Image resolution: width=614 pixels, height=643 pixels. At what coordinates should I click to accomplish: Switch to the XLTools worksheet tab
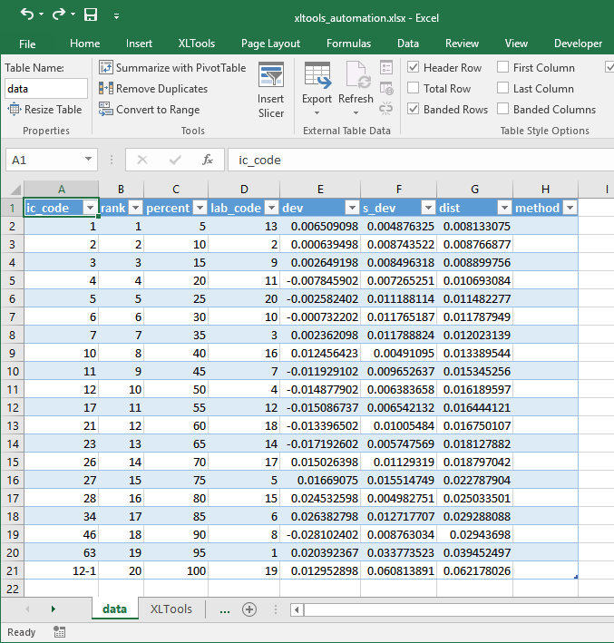[x=171, y=609]
